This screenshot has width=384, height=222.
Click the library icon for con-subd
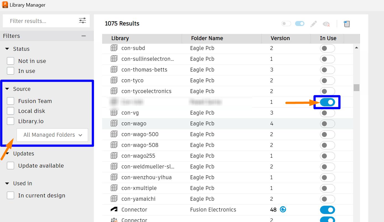coord(114,48)
